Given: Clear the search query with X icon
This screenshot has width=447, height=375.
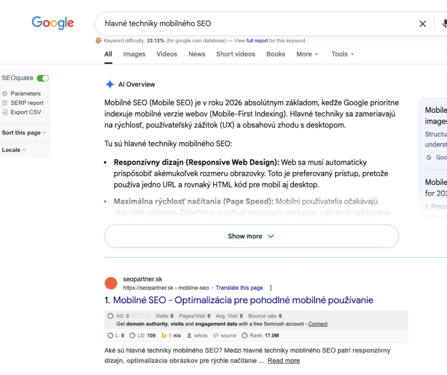Looking at the screenshot, I should click(423, 23).
